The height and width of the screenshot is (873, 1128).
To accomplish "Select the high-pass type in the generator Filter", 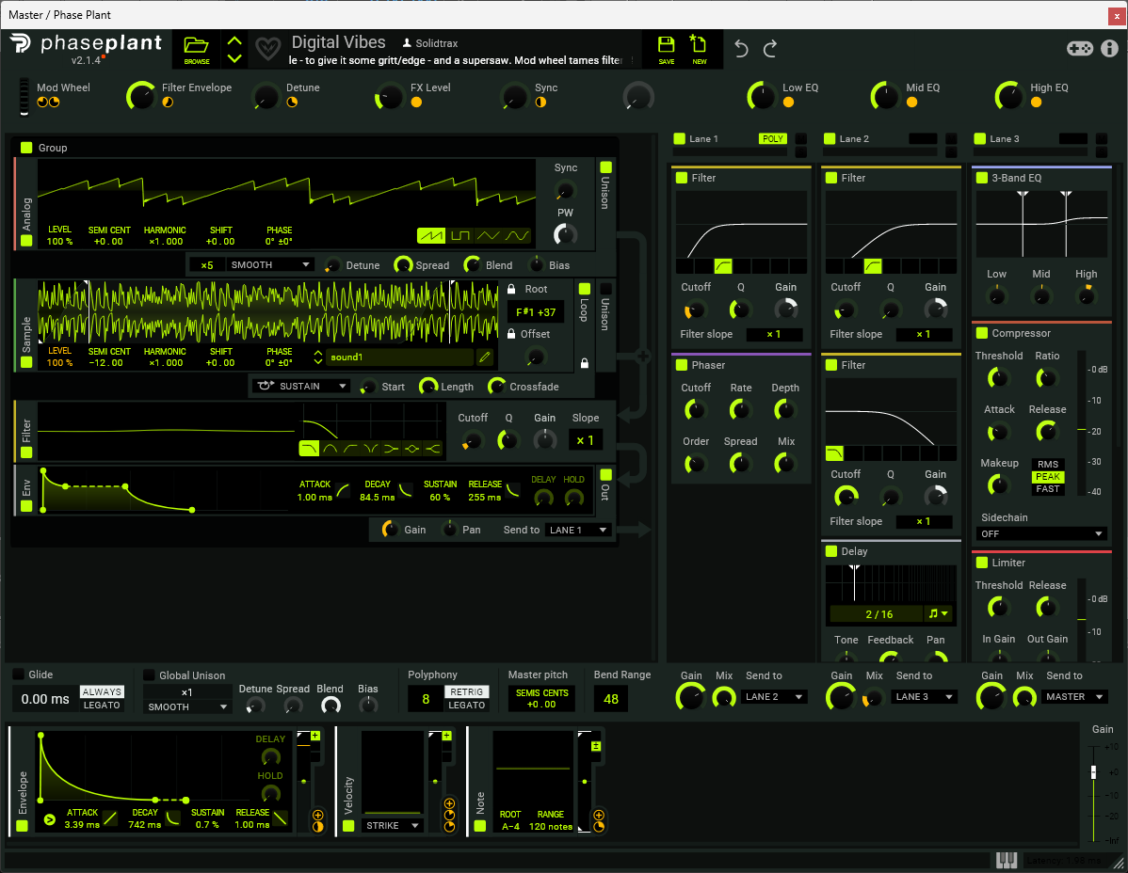I will coord(350,449).
